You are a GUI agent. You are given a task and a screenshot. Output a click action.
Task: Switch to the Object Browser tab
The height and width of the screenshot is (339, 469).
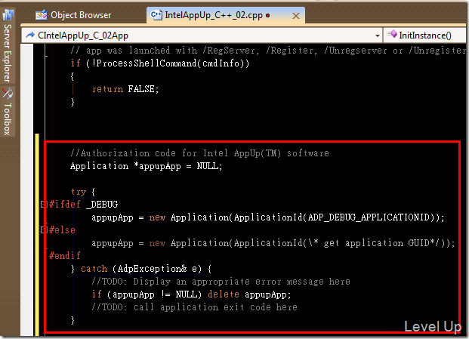73,15
